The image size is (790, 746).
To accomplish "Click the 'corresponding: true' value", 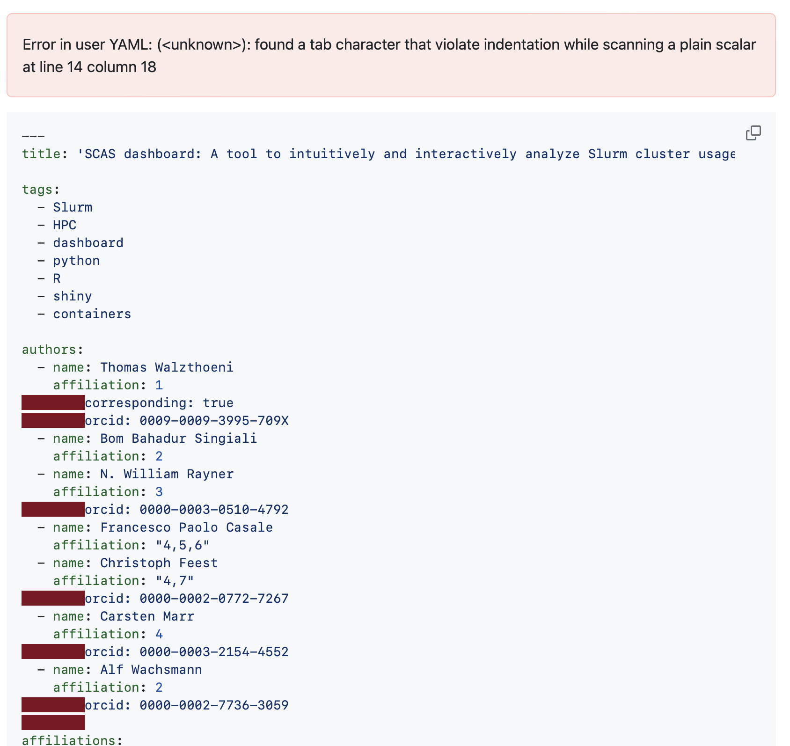I will tap(161, 402).
